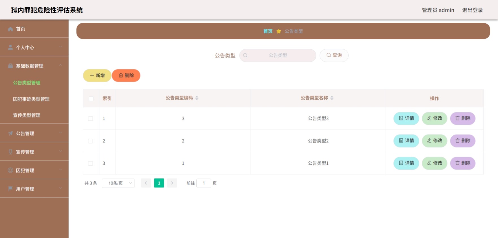Click 删除 for 公告类型1
The image size is (498, 238).
pos(463,163)
